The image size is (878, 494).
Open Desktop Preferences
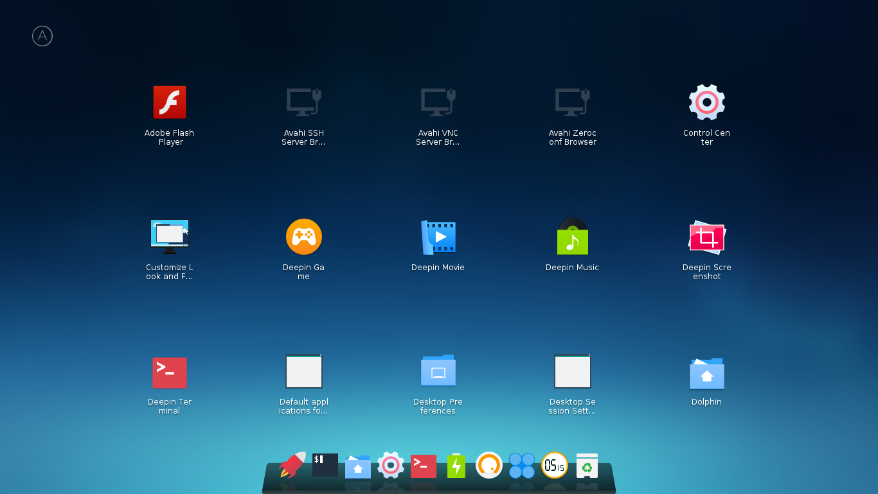(438, 371)
